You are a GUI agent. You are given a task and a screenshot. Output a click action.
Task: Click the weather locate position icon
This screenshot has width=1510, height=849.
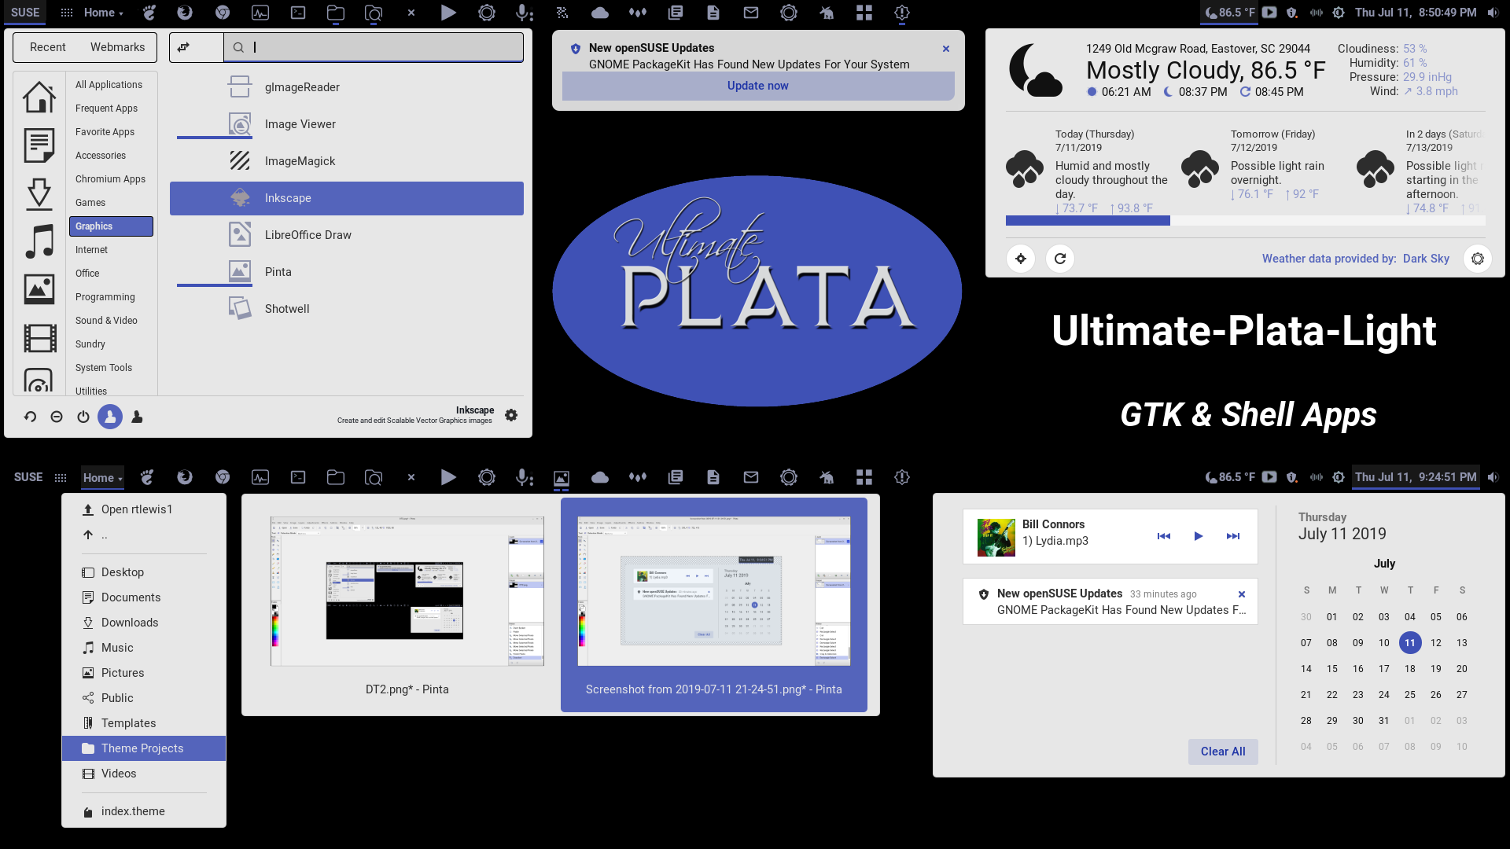click(1021, 259)
